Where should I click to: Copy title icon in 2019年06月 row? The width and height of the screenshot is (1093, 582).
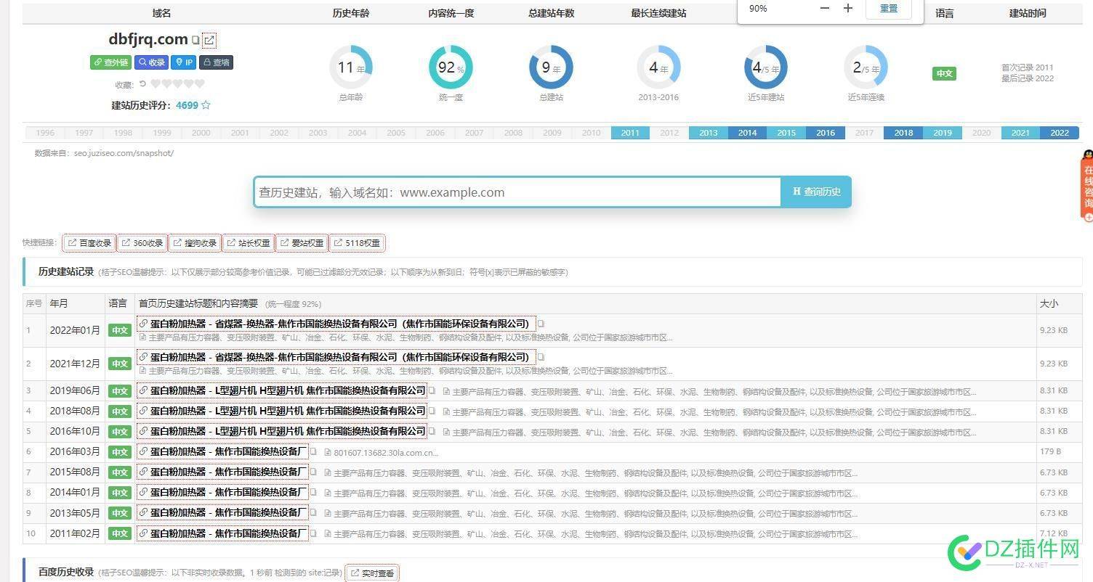pos(432,390)
